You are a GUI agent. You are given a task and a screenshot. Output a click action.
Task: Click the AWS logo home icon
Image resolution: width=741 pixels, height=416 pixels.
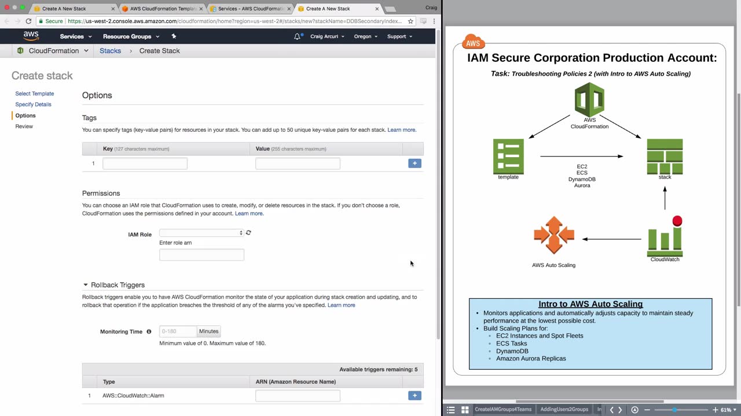31,36
